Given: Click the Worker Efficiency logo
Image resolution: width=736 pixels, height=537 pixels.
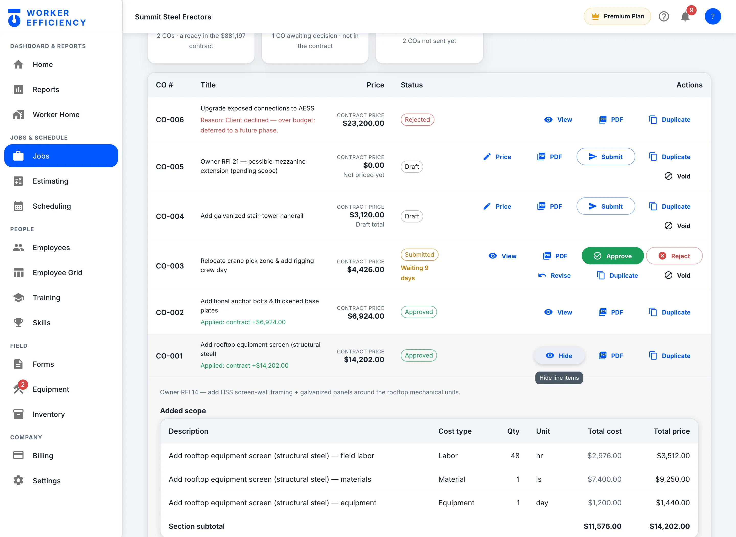Looking at the screenshot, I should pyautogui.click(x=47, y=18).
